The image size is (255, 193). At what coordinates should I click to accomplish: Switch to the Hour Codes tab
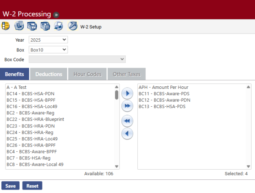coord(88,74)
